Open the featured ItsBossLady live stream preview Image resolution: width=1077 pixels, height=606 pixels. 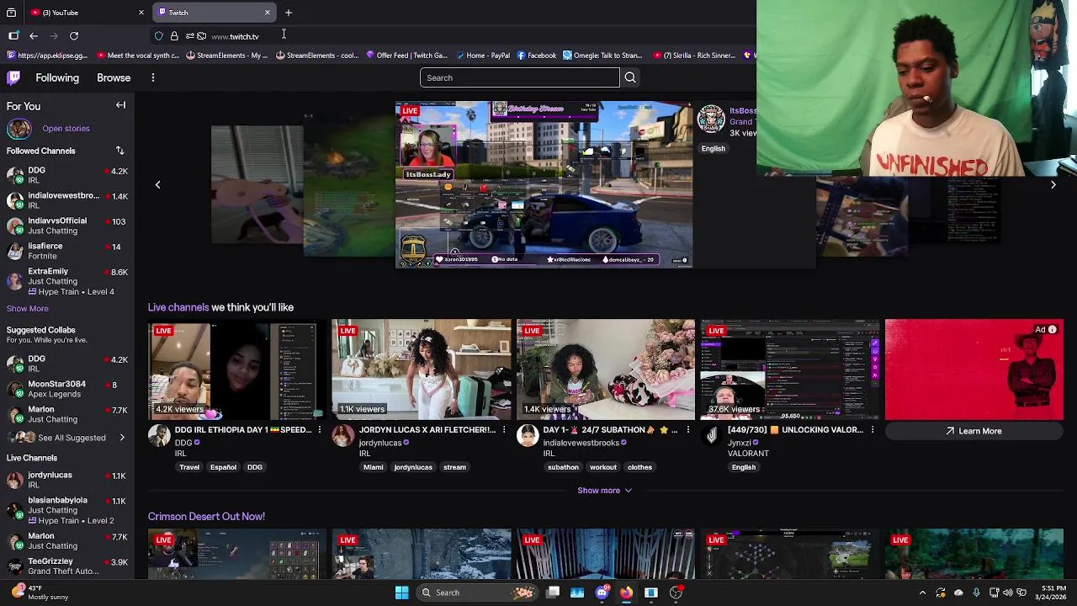click(544, 184)
